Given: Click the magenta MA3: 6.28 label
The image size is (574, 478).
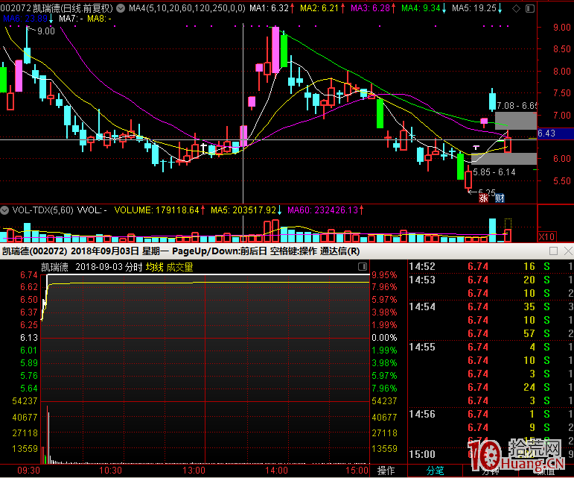Looking at the screenshot, I should click(x=370, y=8).
